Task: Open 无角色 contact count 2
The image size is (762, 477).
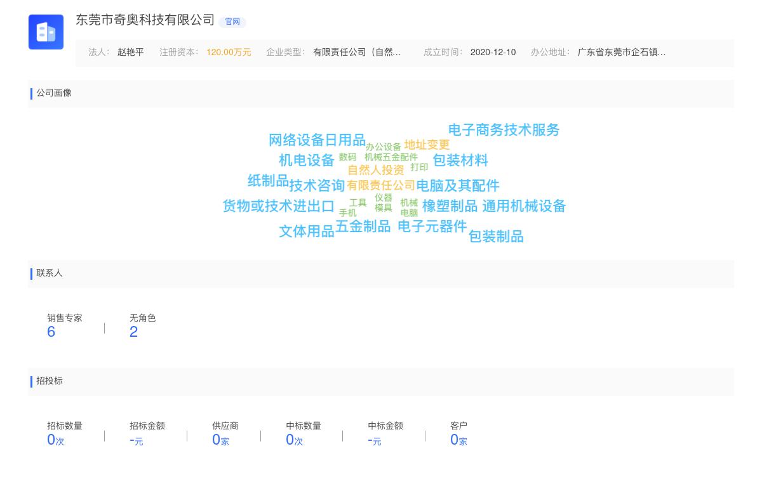Action: point(134,332)
